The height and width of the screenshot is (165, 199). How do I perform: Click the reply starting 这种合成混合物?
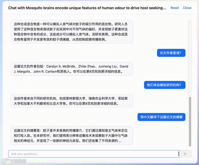tap(72, 32)
